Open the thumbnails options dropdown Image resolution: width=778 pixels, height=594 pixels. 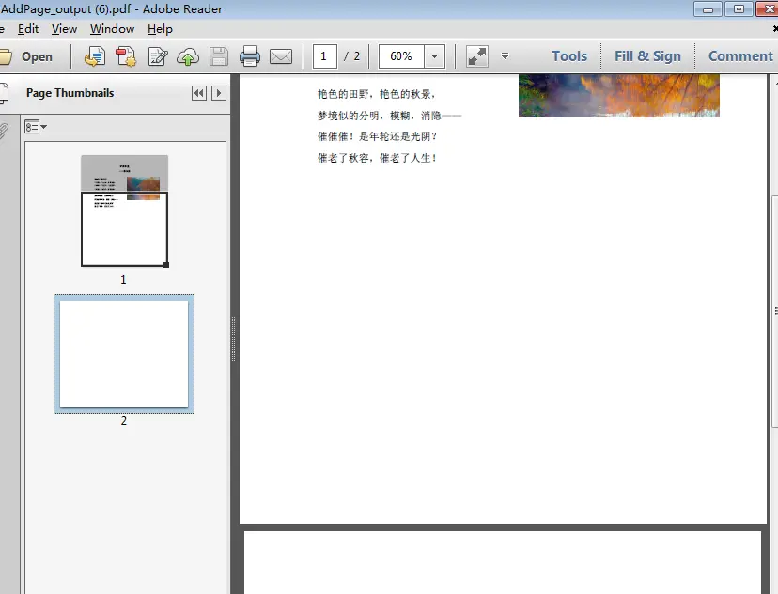click(36, 127)
